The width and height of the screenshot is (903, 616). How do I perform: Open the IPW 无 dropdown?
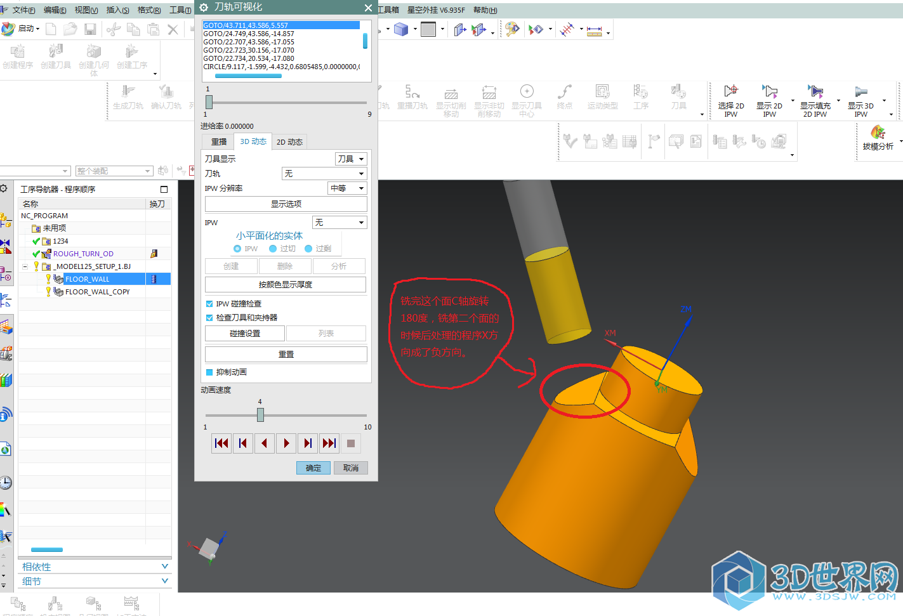339,223
